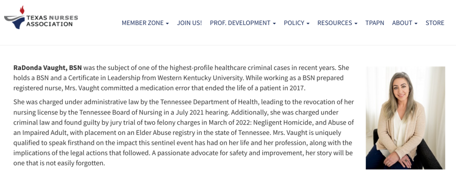Click RaDonda Vaught's portrait photo
This screenshot has height=184, width=456.
pos(405,118)
